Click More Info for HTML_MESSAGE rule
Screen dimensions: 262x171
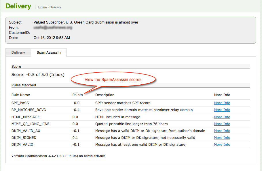222,117
